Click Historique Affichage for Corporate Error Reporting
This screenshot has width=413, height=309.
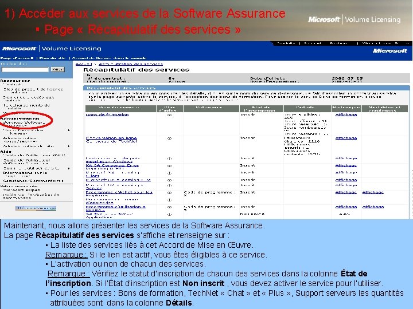tap(346, 166)
